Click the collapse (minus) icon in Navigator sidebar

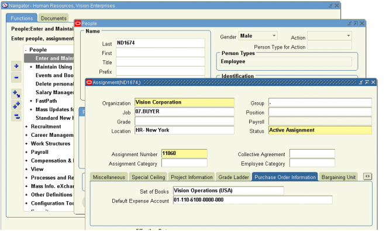pyautogui.click(x=16, y=77)
